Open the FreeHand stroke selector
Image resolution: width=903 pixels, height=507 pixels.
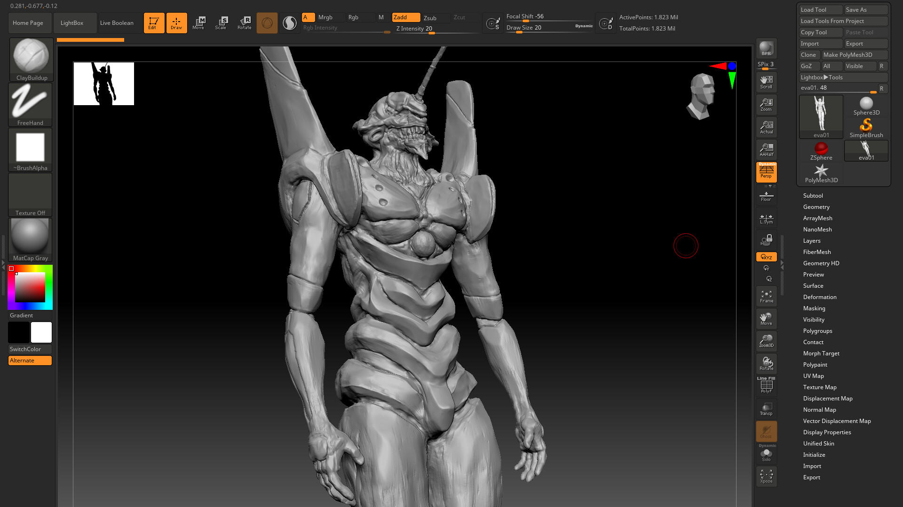coord(30,105)
